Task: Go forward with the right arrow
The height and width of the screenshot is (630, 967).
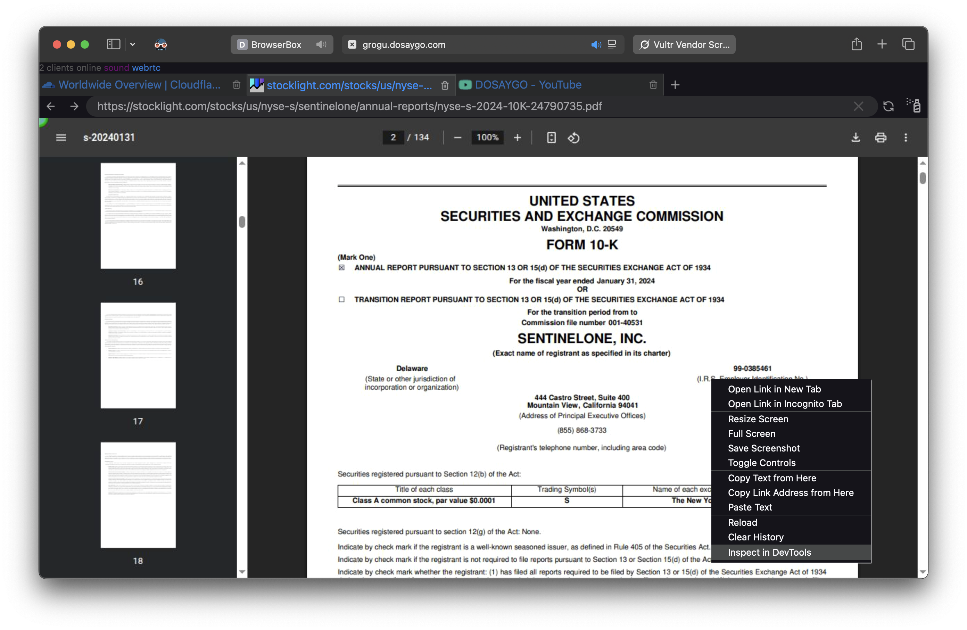Action: (74, 106)
